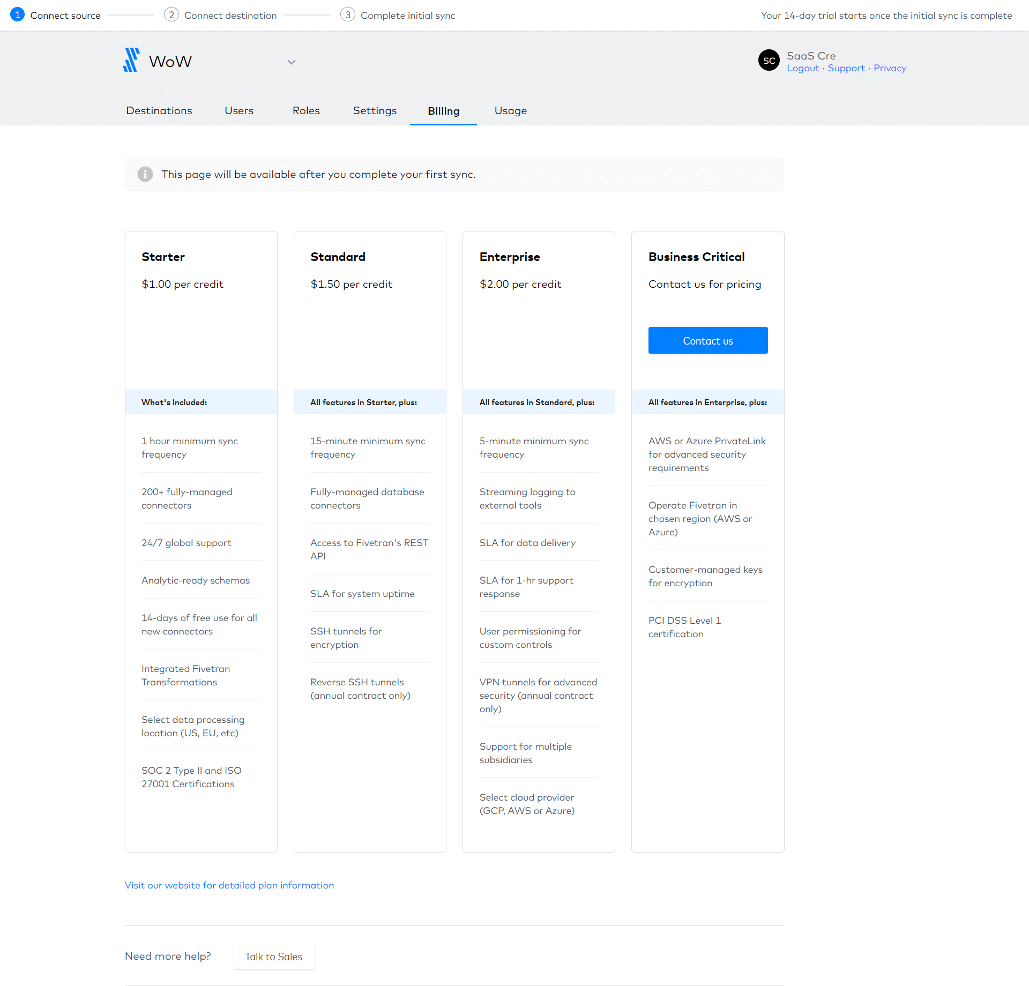
Task: Click Select data processing location feature
Action: pos(193,726)
